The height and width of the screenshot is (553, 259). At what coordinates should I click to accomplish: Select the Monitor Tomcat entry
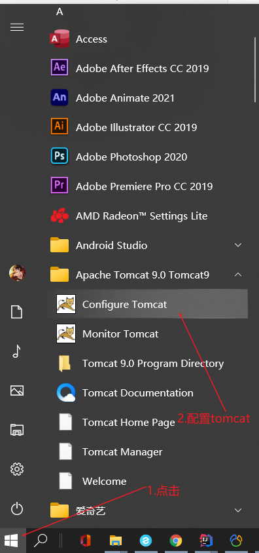click(x=147, y=334)
